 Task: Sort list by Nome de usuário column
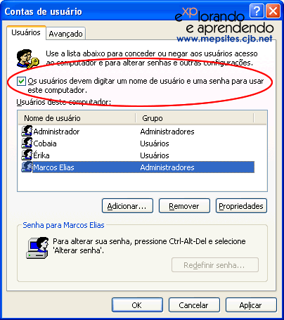click(x=77, y=118)
